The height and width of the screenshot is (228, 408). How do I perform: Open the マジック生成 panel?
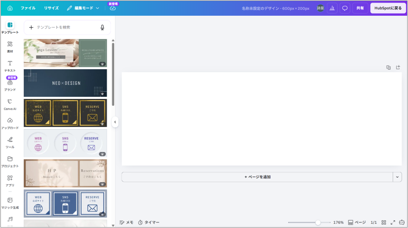click(x=10, y=203)
